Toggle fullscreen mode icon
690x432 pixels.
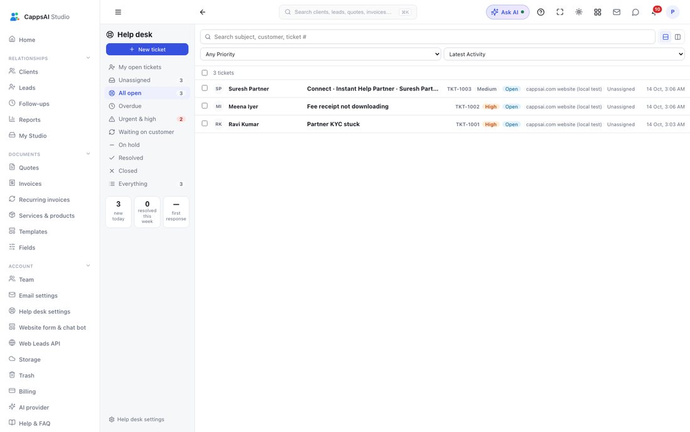[560, 12]
